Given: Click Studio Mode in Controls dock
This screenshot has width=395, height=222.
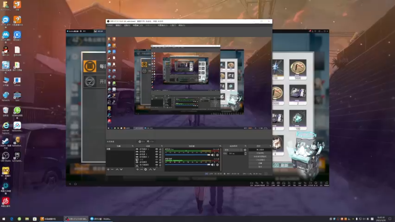Looking at the screenshot, I should 260,160.
